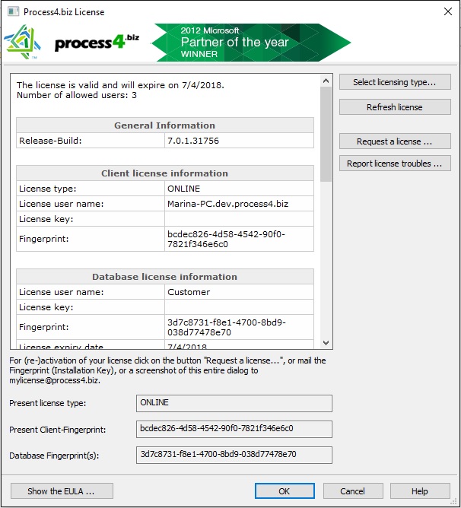Click the Database license information header
461x508 pixels.
[x=164, y=277]
